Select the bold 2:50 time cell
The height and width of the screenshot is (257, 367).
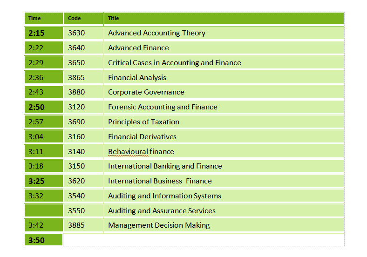pos(36,107)
